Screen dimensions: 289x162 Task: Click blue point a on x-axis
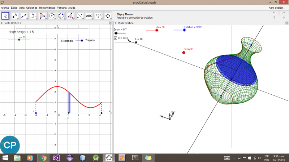(x=36, y=113)
